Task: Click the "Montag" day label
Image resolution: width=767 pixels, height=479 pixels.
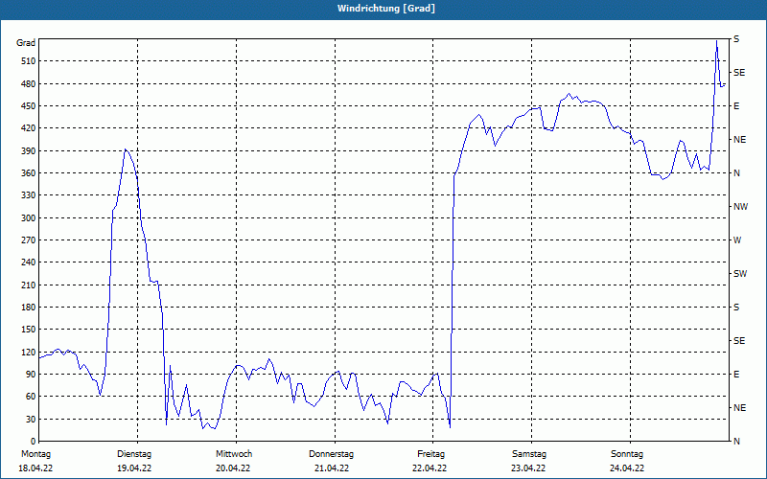Action: (35, 454)
